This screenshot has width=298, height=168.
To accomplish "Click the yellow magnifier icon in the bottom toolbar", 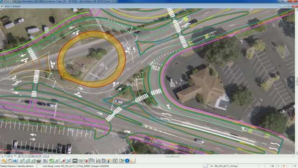I will (4, 161).
